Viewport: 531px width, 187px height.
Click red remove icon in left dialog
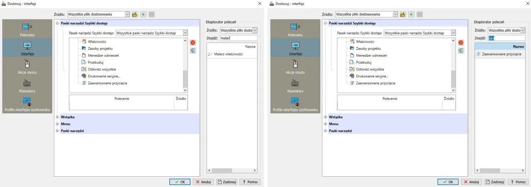(193, 43)
